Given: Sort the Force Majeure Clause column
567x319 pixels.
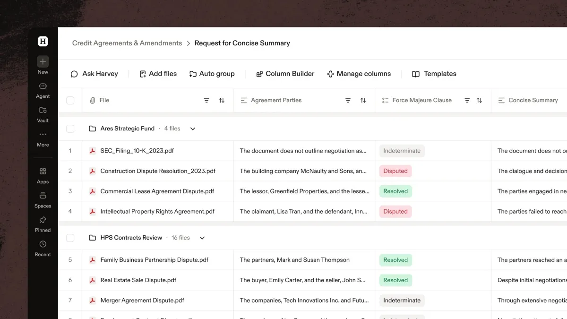Looking at the screenshot, I should 479,100.
